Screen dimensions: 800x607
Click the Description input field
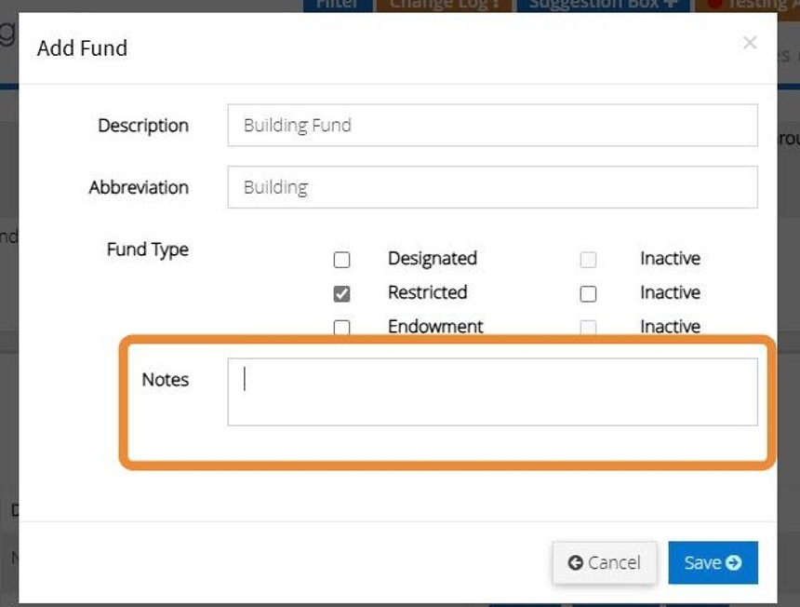tap(492, 126)
